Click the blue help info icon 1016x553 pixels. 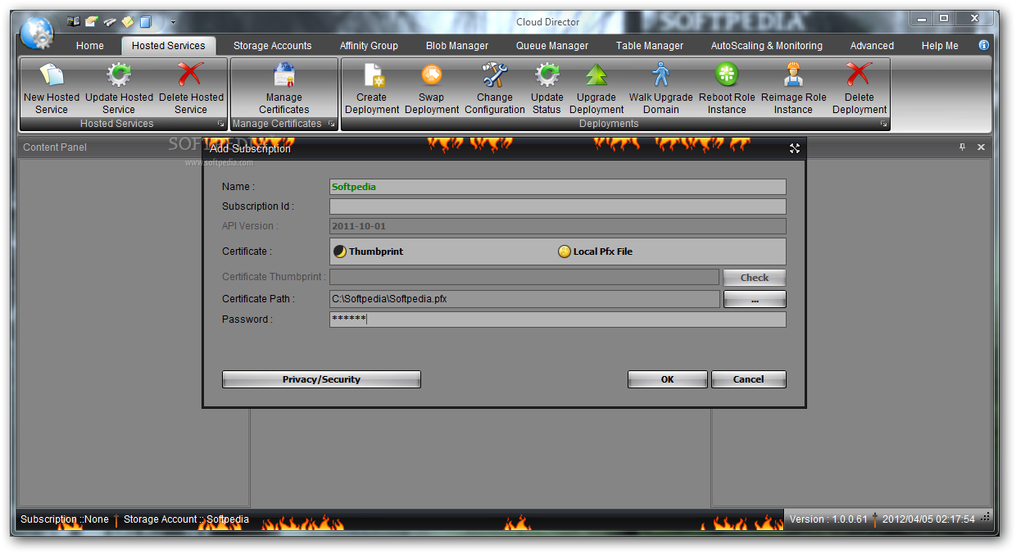pyautogui.click(x=984, y=45)
